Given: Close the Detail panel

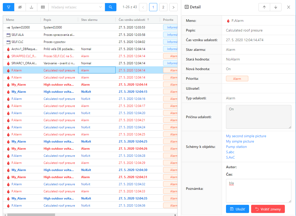Looking at the screenshot, I should coord(288,7).
